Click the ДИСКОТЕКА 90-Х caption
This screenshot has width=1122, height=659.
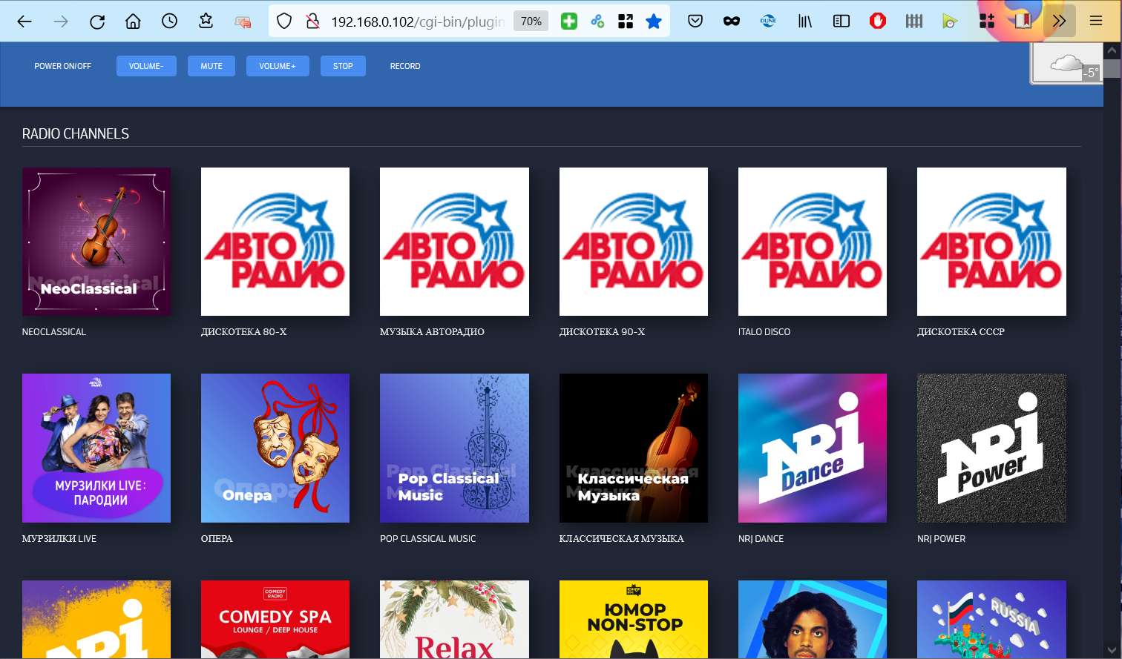pyautogui.click(x=602, y=332)
